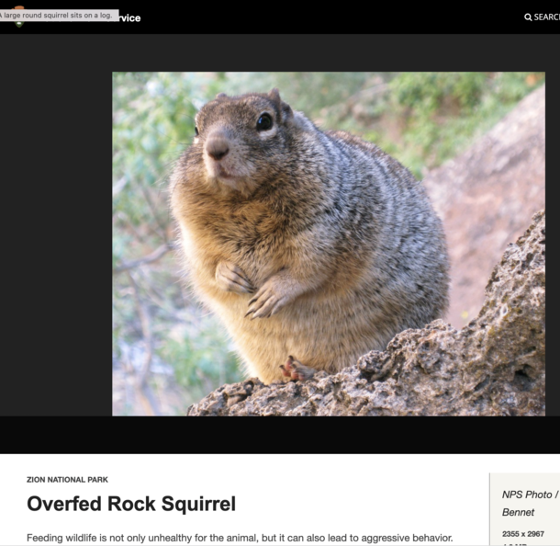This screenshot has width=560, height=546.
Task: Click the 'NPS Photo /' credit text
Action: 530,495
